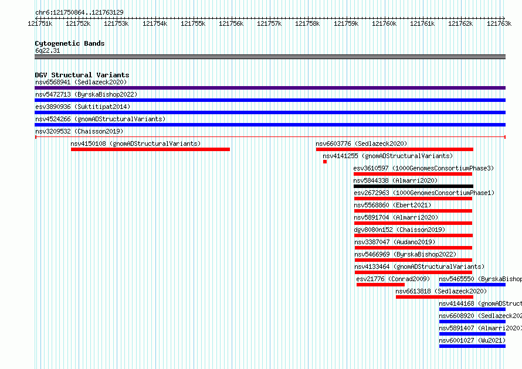
Task: Open the nsv4144168 variant label
Action: point(480,303)
